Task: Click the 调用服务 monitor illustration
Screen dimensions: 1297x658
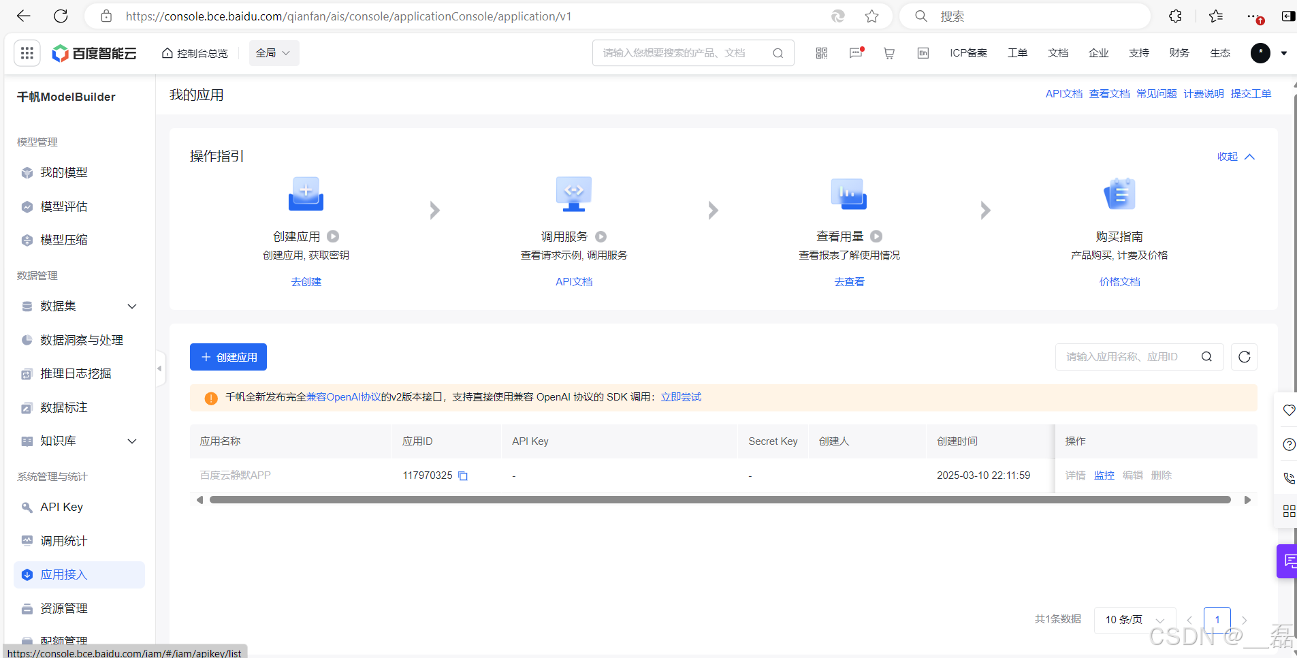Action: (x=574, y=195)
